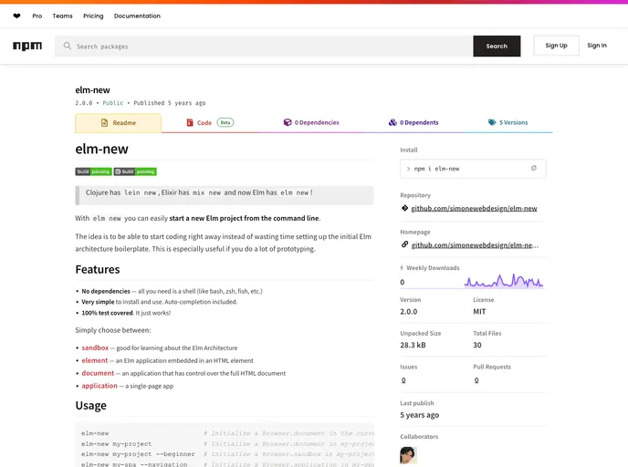Image resolution: width=628 pixels, height=467 pixels.
Task: Open the Sign In link
Action: (x=597, y=46)
